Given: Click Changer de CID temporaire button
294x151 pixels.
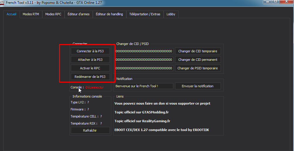Looking at the screenshot, I should (x=198, y=51).
